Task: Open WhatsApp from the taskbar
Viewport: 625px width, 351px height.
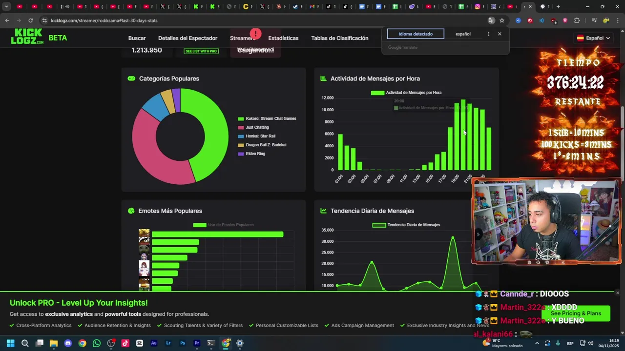Action: point(97,343)
